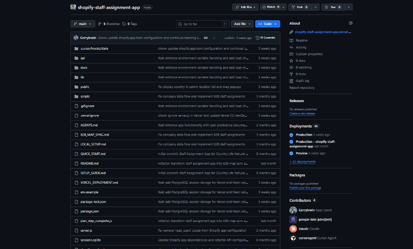The image size is (413, 249).
Task: Open the claude contributor avatar
Action: click(293, 229)
